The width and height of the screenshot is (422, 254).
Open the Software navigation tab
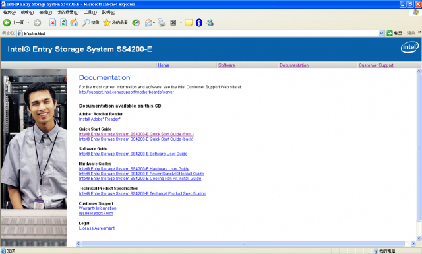227,65
